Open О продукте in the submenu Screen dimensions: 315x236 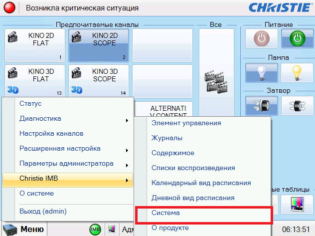202,228
